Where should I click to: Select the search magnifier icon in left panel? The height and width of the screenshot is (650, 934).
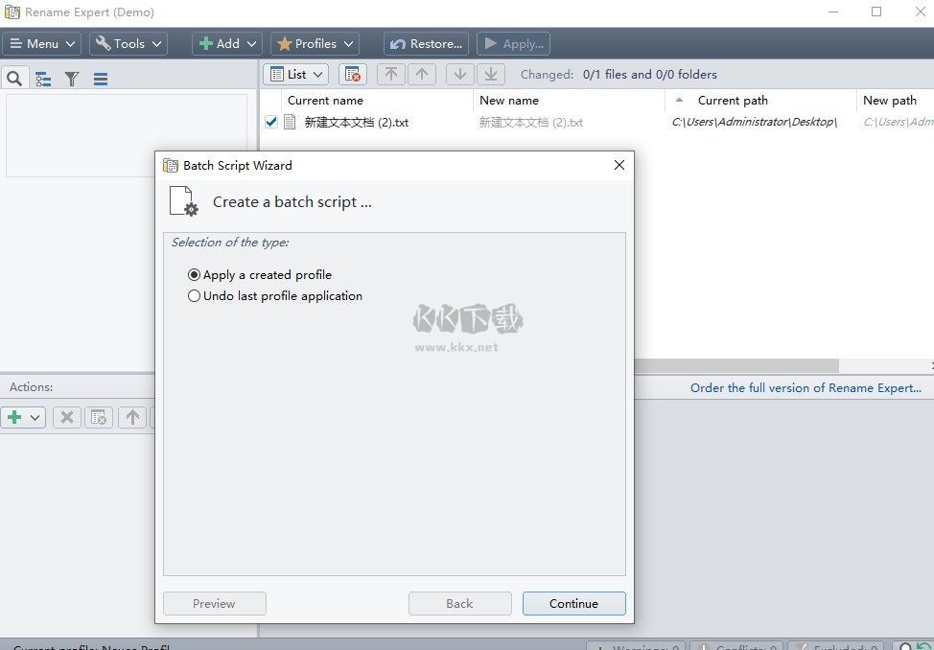point(14,78)
